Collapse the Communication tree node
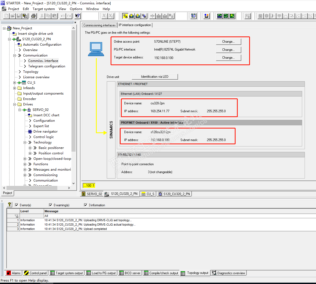This screenshot has width=316, height=284. pos(14,55)
